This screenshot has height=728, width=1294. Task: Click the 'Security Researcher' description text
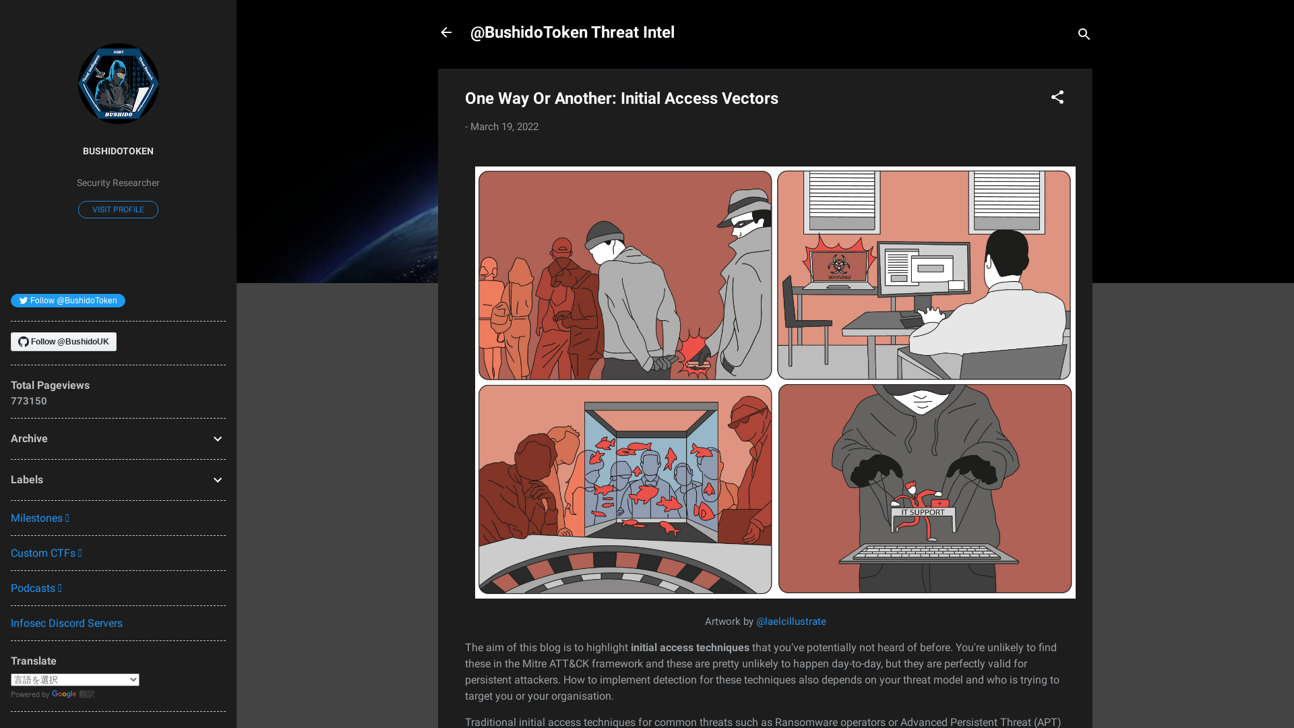click(118, 183)
